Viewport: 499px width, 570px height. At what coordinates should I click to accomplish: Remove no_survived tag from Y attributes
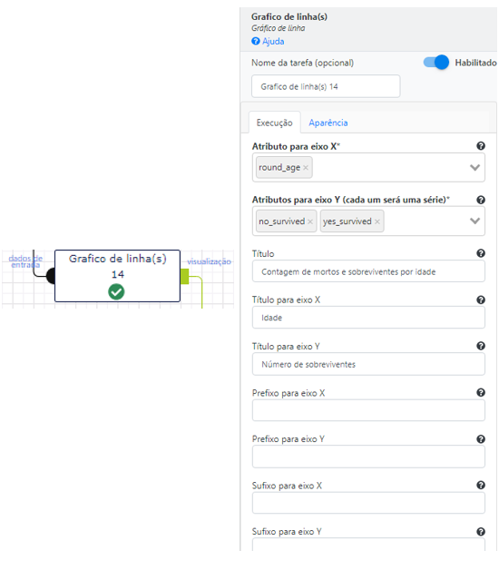tap(310, 221)
